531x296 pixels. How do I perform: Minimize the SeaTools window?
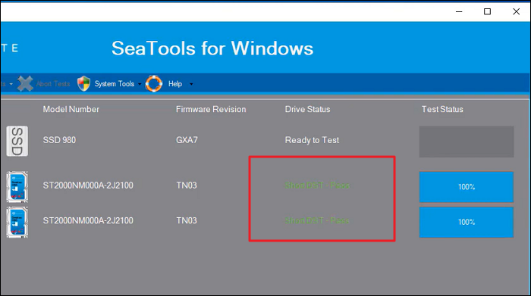click(x=459, y=11)
